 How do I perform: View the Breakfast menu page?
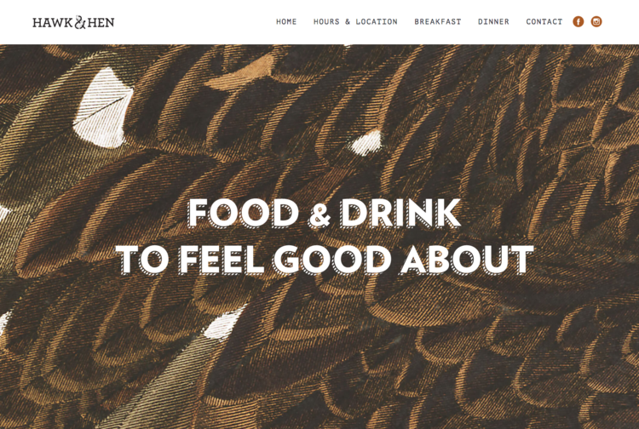pyautogui.click(x=438, y=21)
